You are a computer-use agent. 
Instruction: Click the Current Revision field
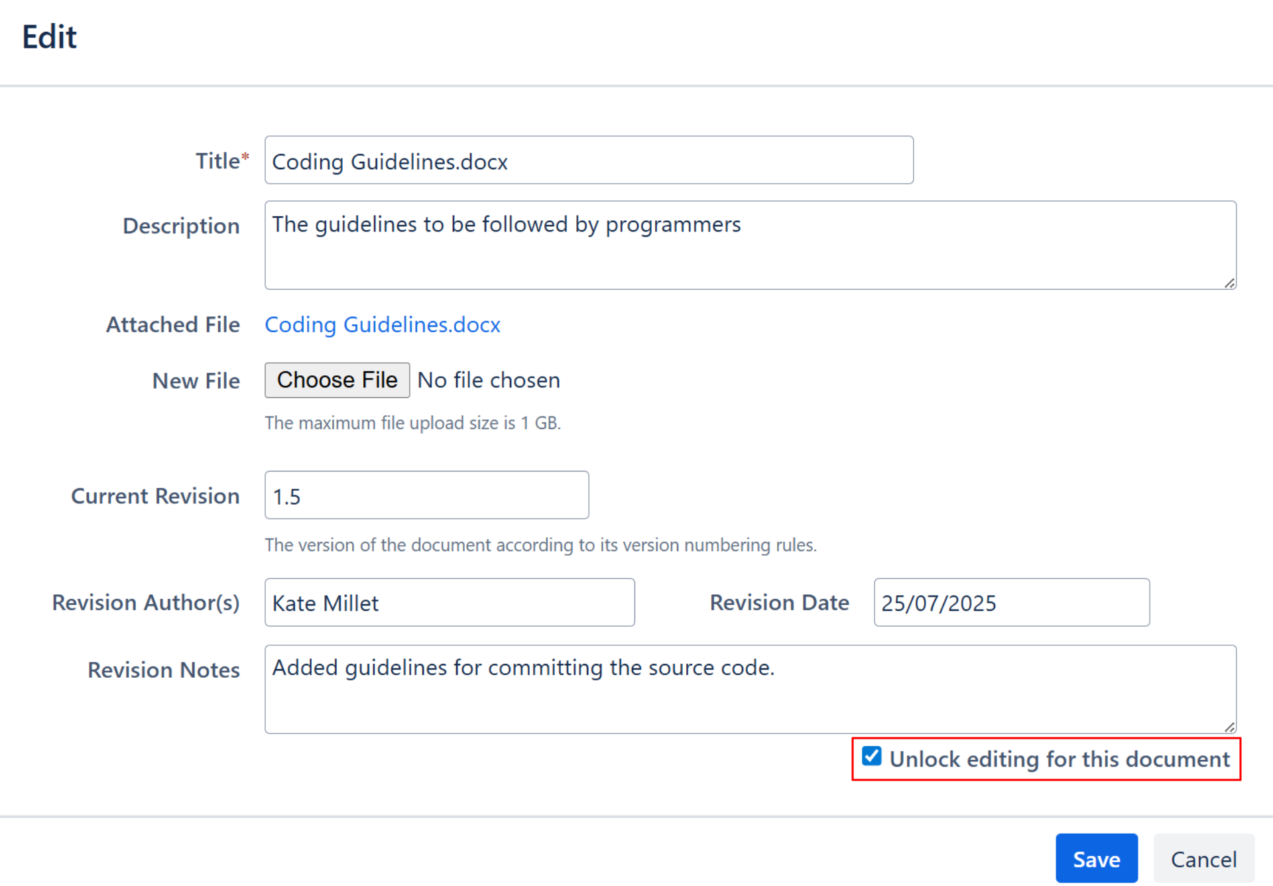click(x=426, y=495)
